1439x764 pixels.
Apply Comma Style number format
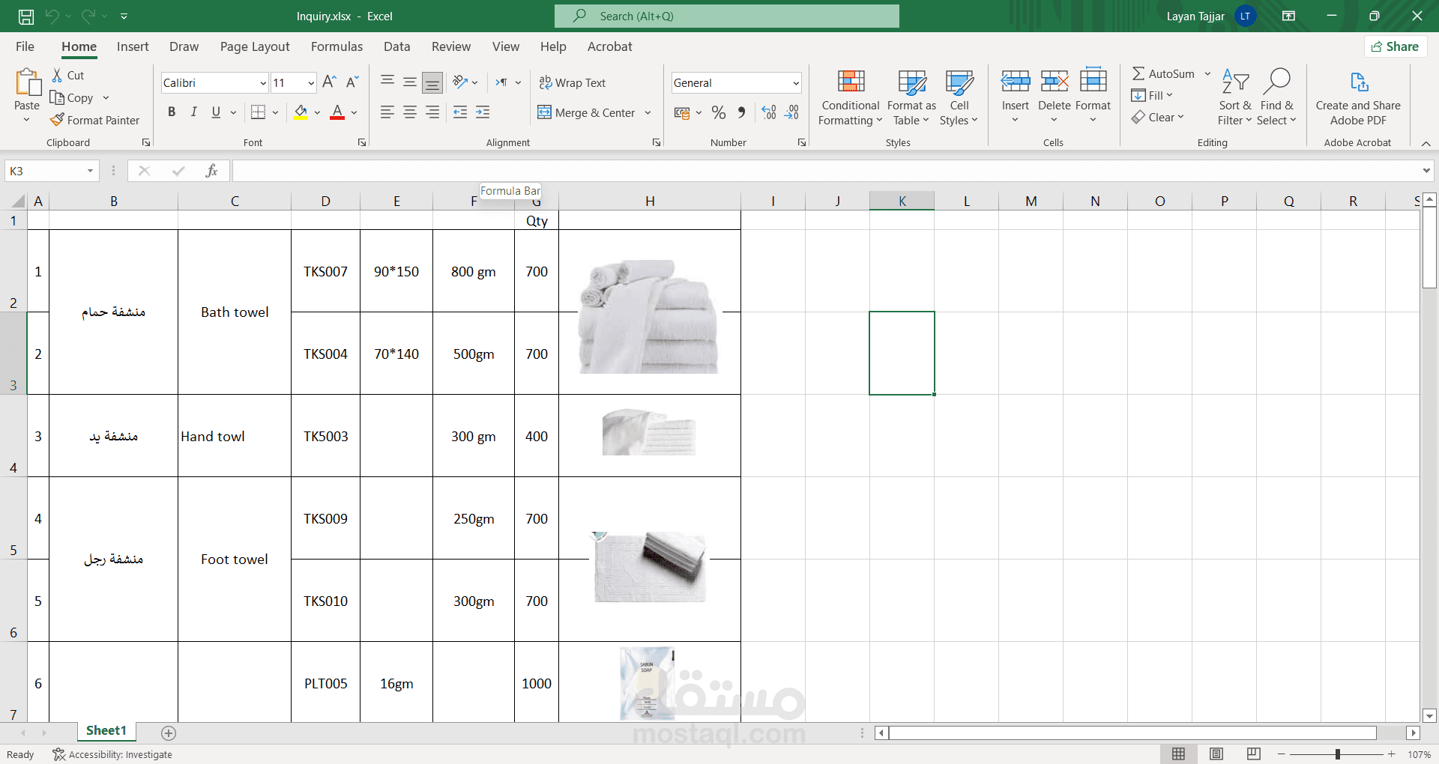pos(741,112)
